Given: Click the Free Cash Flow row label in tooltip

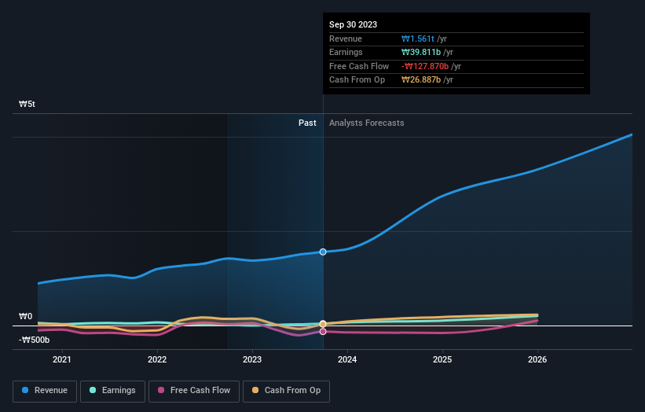Looking at the screenshot, I should [359, 66].
